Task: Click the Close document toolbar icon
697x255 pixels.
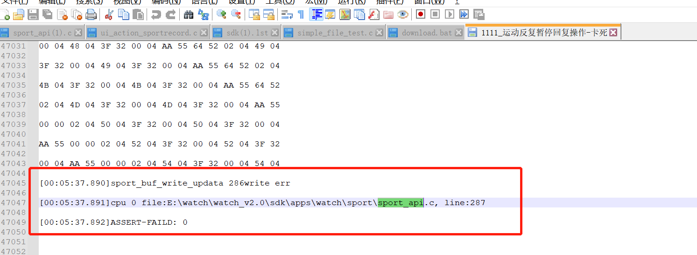Action: click(x=62, y=15)
